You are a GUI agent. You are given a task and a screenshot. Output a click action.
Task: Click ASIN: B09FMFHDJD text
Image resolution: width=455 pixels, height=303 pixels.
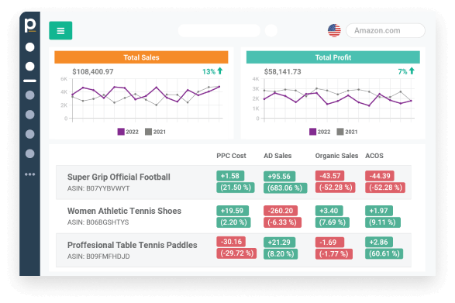[98, 257]
